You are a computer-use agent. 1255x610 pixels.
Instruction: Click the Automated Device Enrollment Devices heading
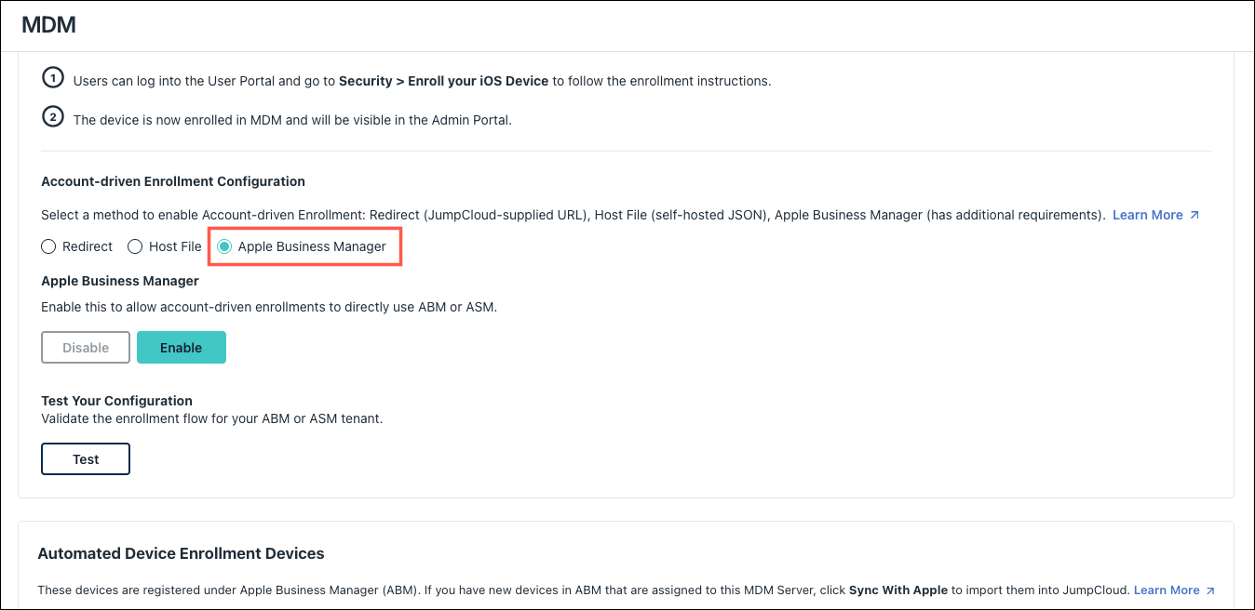point(181,553)
